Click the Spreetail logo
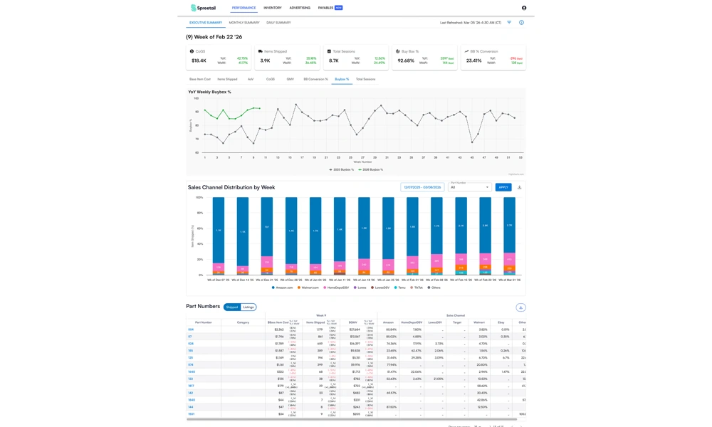712x427 pixels. click(x=203, y=8)
